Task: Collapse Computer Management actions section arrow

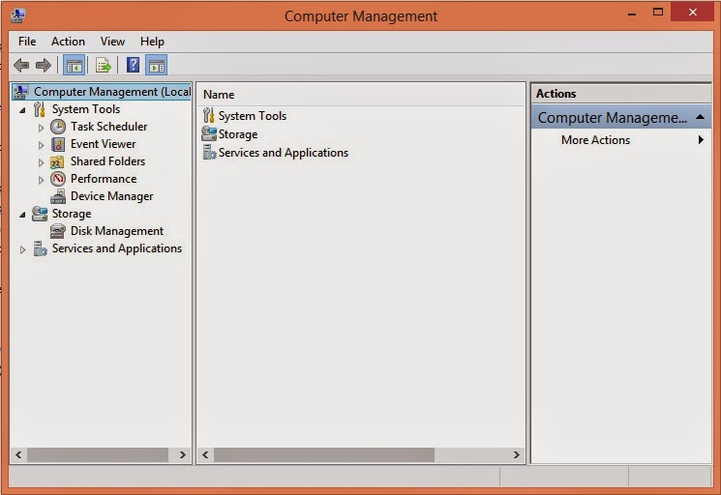Action: pyautogui.click(x=700, y=117)
